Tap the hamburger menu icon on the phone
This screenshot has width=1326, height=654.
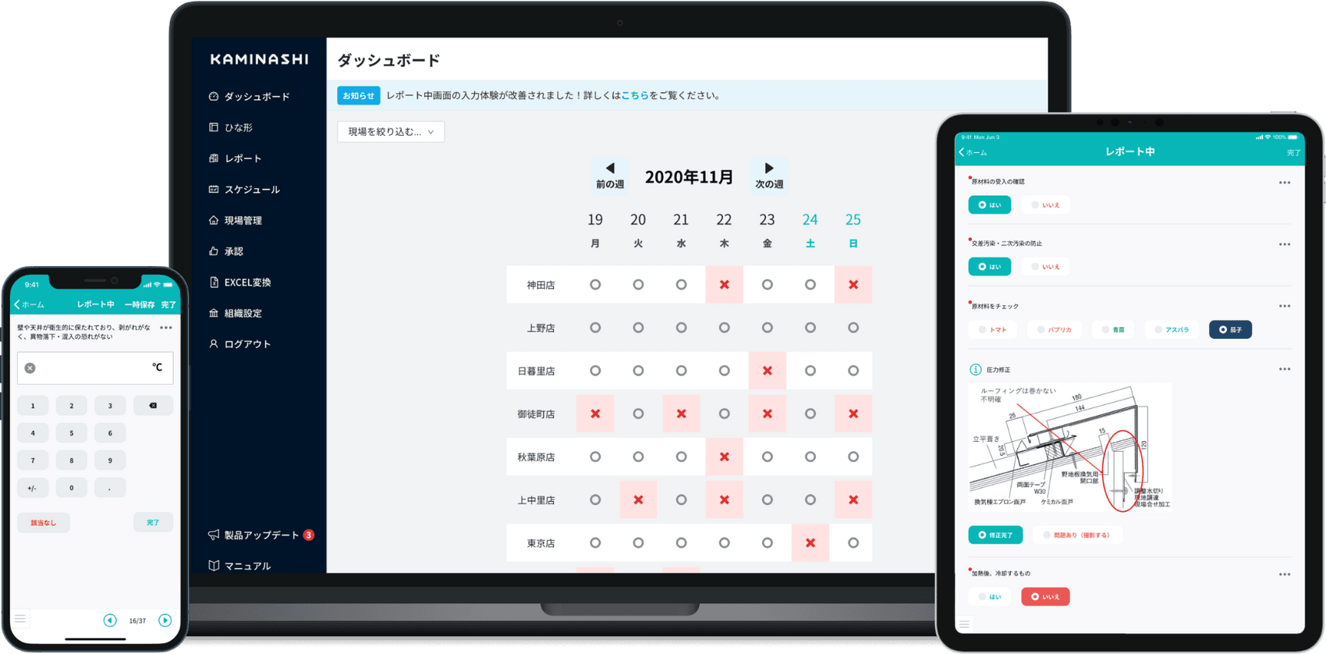coord(20,619)
